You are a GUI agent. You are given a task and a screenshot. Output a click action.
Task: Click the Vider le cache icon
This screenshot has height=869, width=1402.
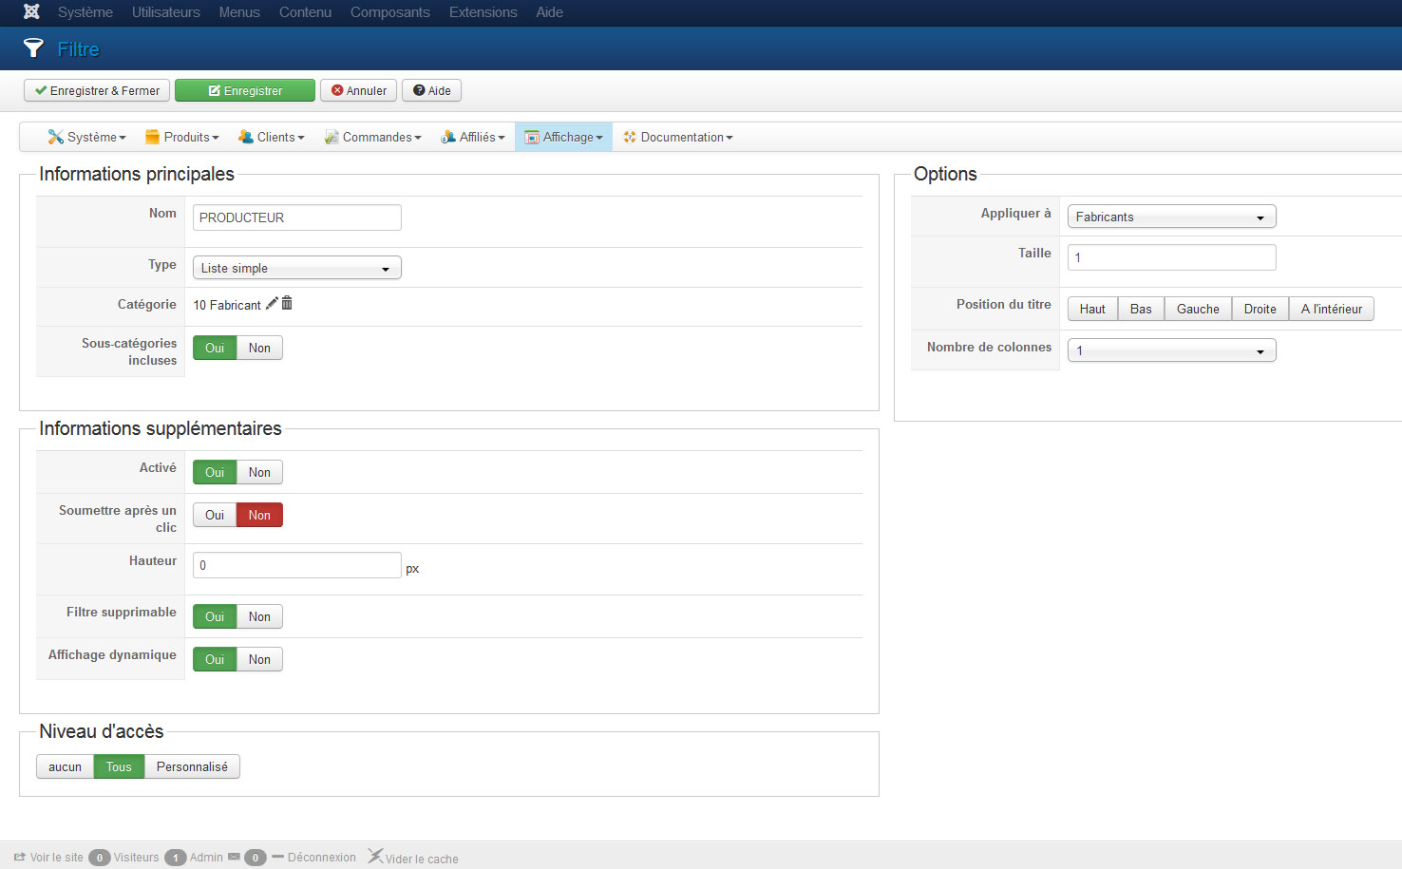coord(375,857)
